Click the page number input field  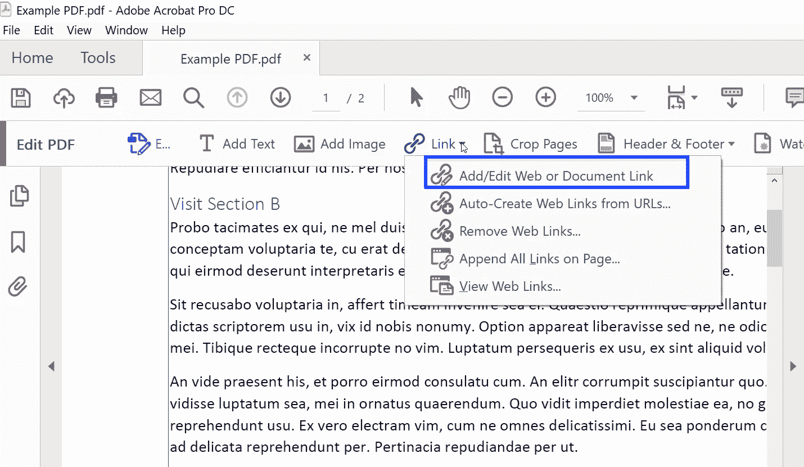pos(326,97)
